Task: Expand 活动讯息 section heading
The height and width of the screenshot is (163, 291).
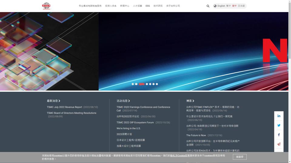Action: pos(123,101)
